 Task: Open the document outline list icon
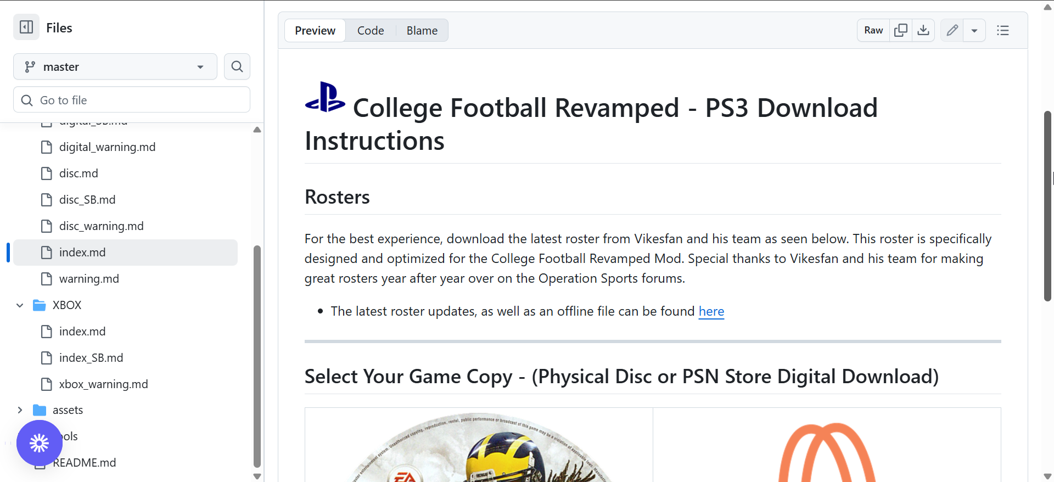1003,30
